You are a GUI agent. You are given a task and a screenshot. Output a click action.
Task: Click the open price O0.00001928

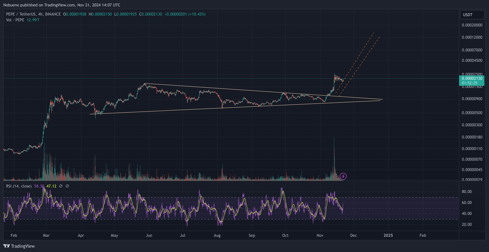75,14
